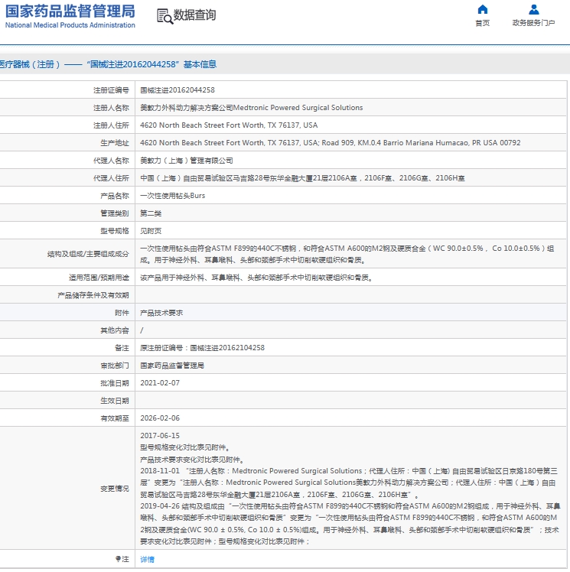Click the 政务服务门户 portal label
This screenshot has width=570, height=572.
pos(533,23)
